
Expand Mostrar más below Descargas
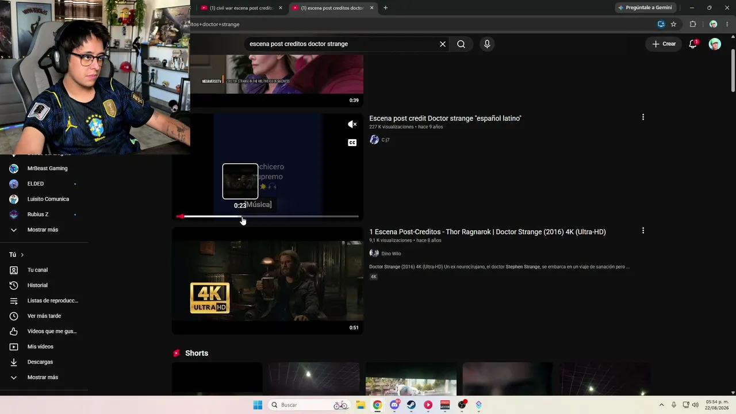coord(43,377)
